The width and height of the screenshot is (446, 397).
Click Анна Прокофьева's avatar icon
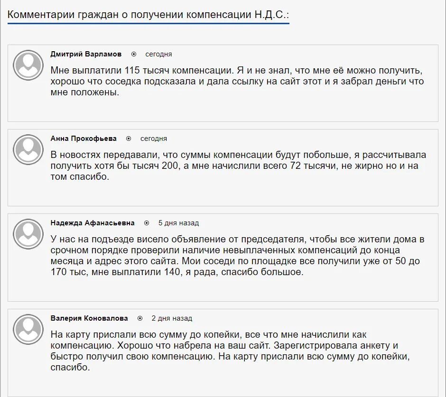(28, 149)
